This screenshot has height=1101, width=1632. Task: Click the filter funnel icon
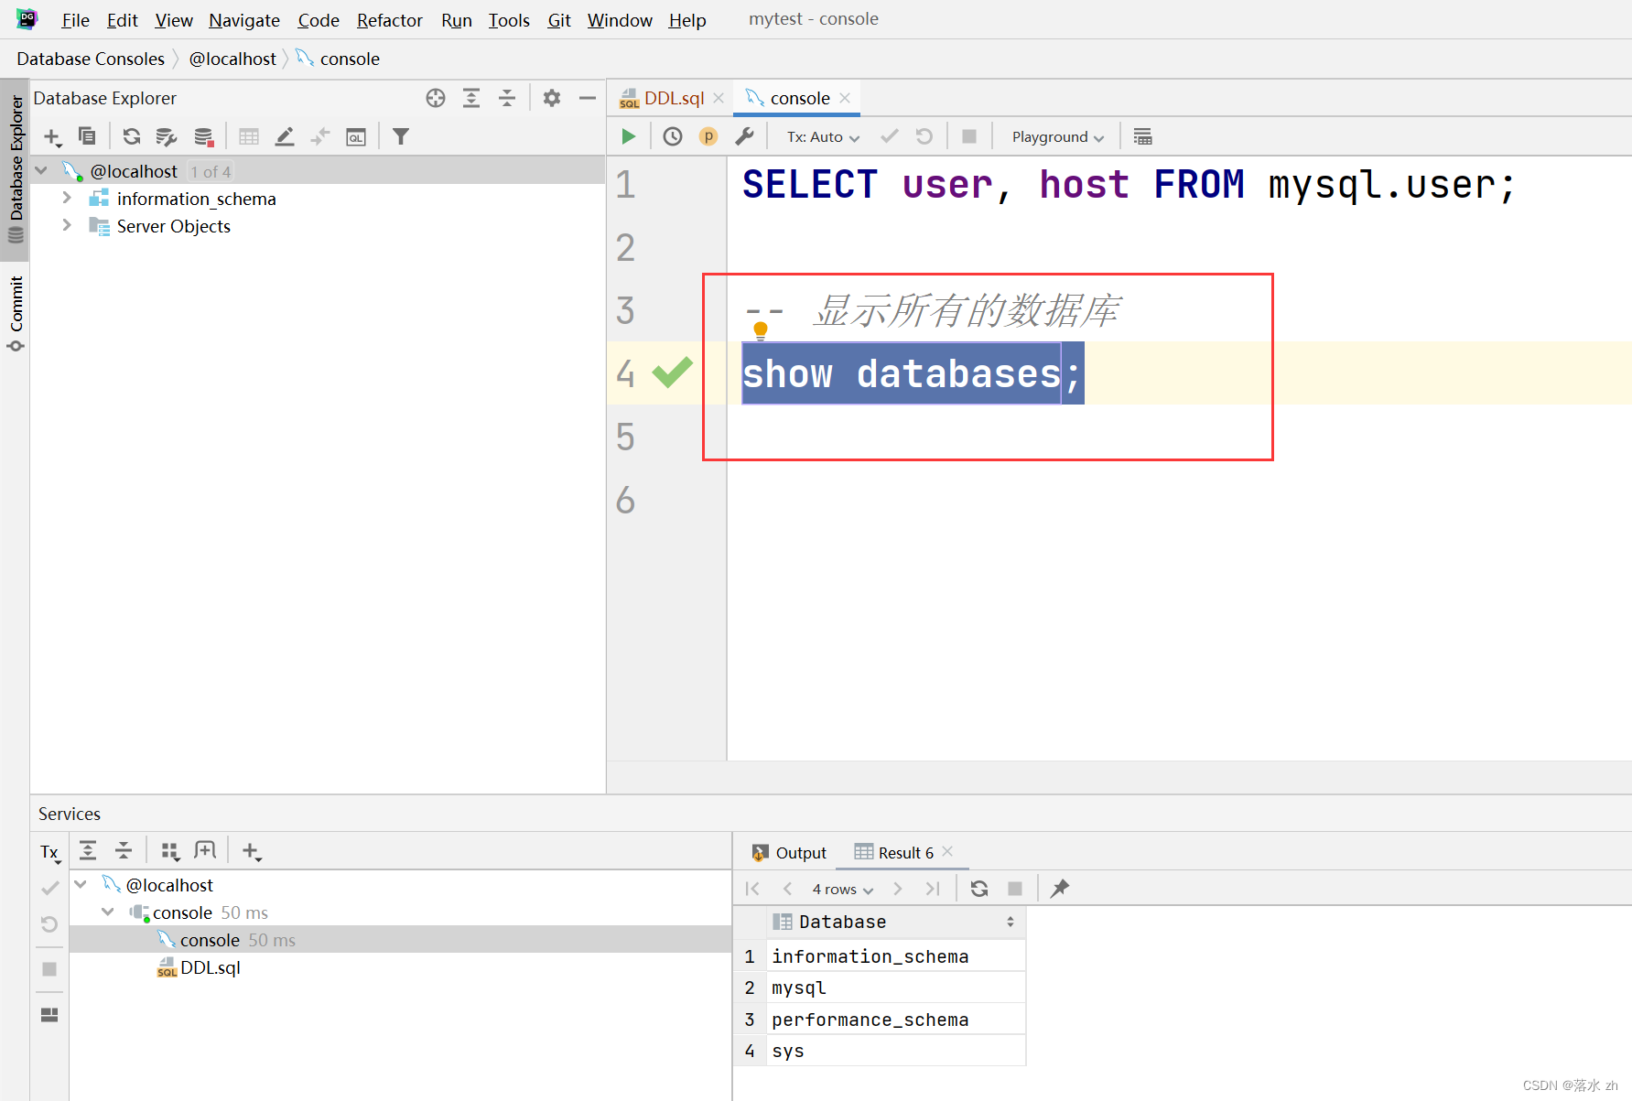click(401, 136)
